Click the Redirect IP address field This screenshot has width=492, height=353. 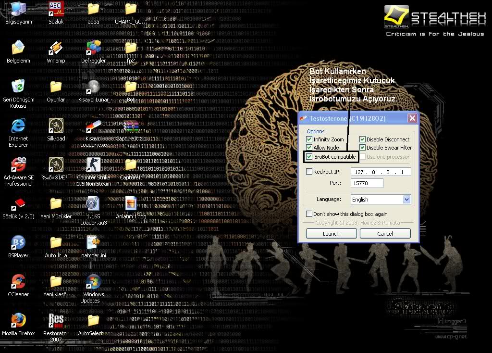[381, 172]
